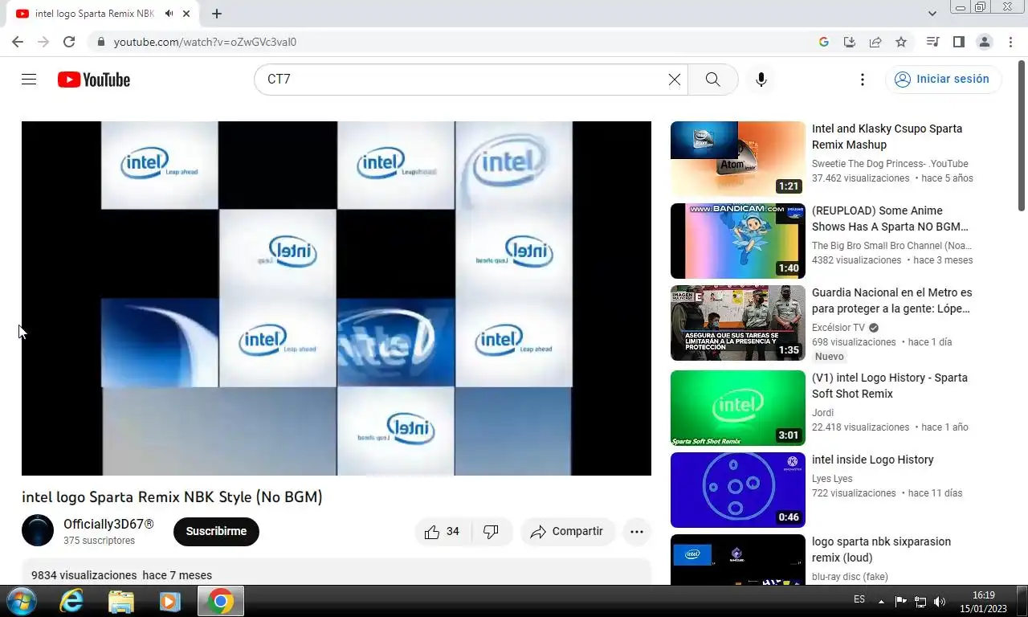
Task: Expand the tab search chevron
Action: (932, 14)
